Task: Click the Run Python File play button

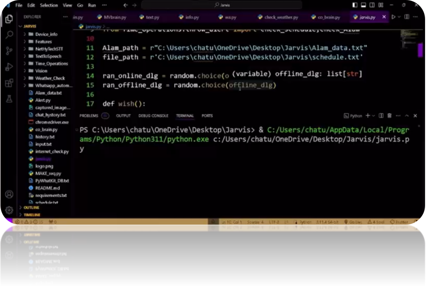Action: [x=394, y=17]
